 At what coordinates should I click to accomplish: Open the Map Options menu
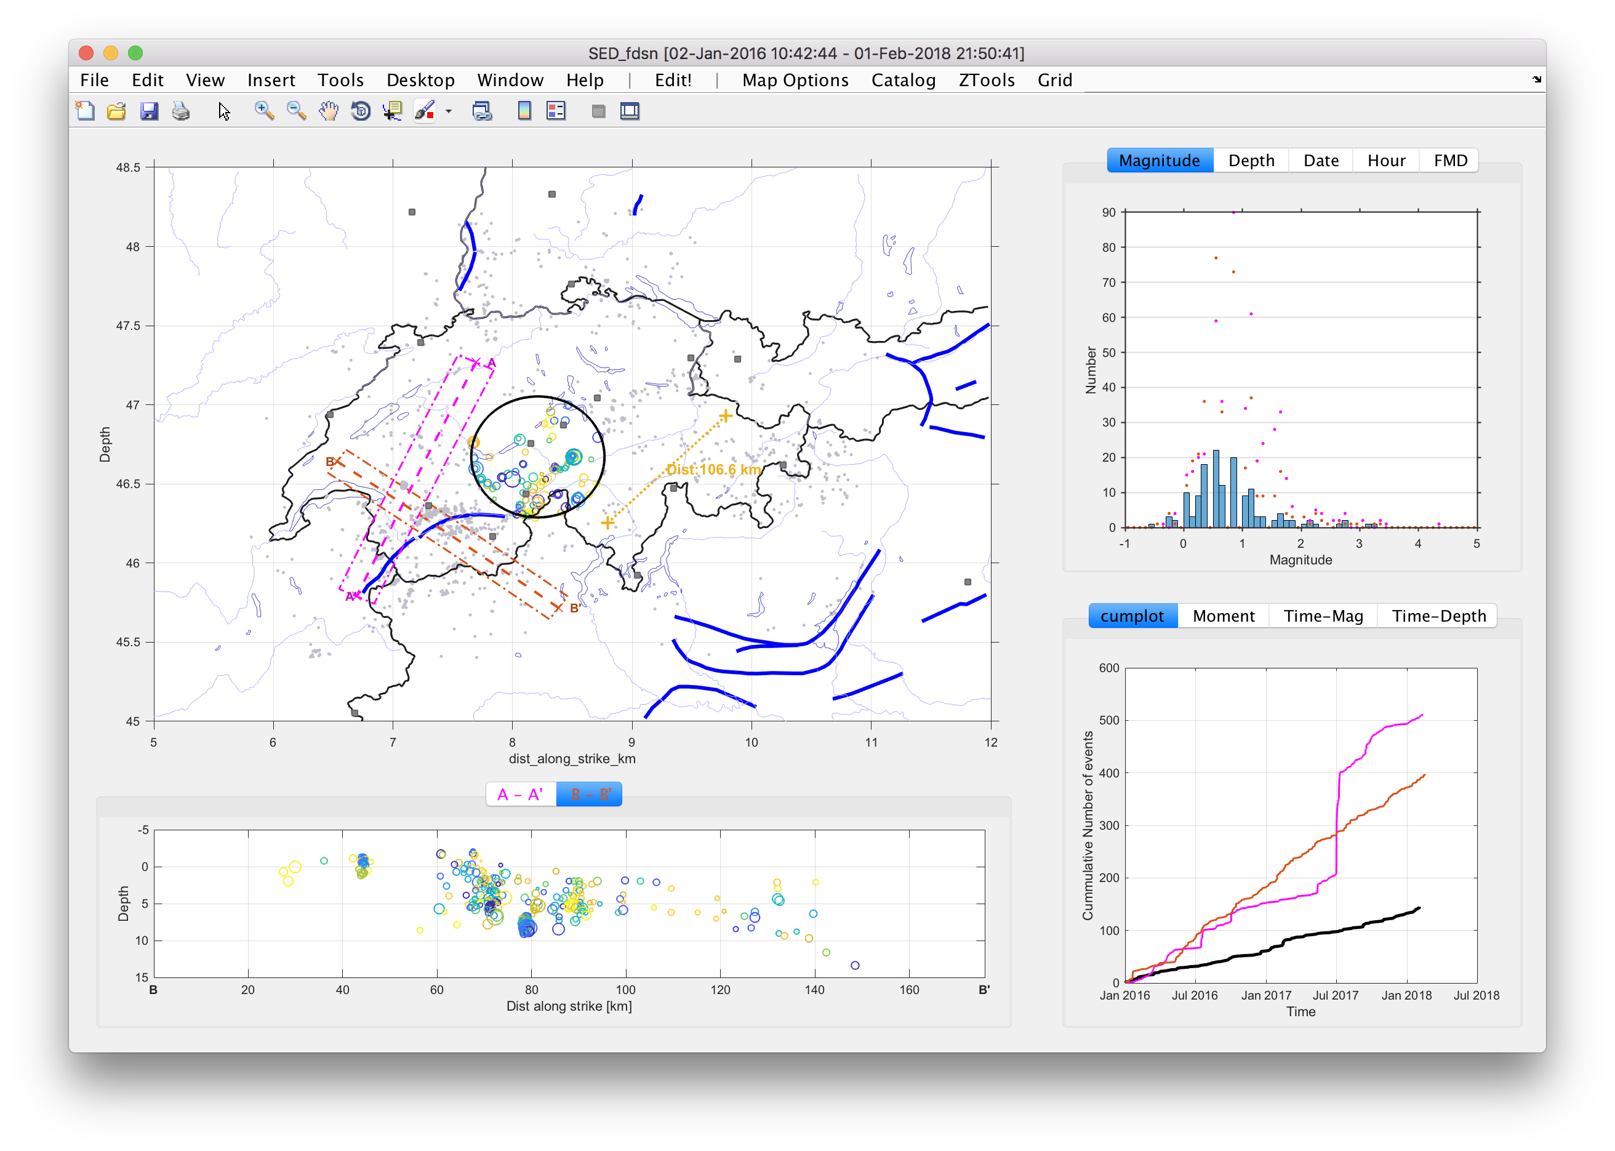(x=795, y=80)
